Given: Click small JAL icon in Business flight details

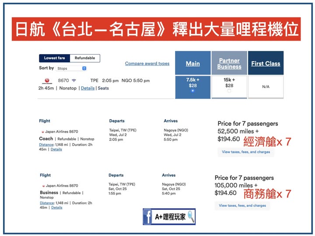Looking at the screenshot, I should coord(43,185).
